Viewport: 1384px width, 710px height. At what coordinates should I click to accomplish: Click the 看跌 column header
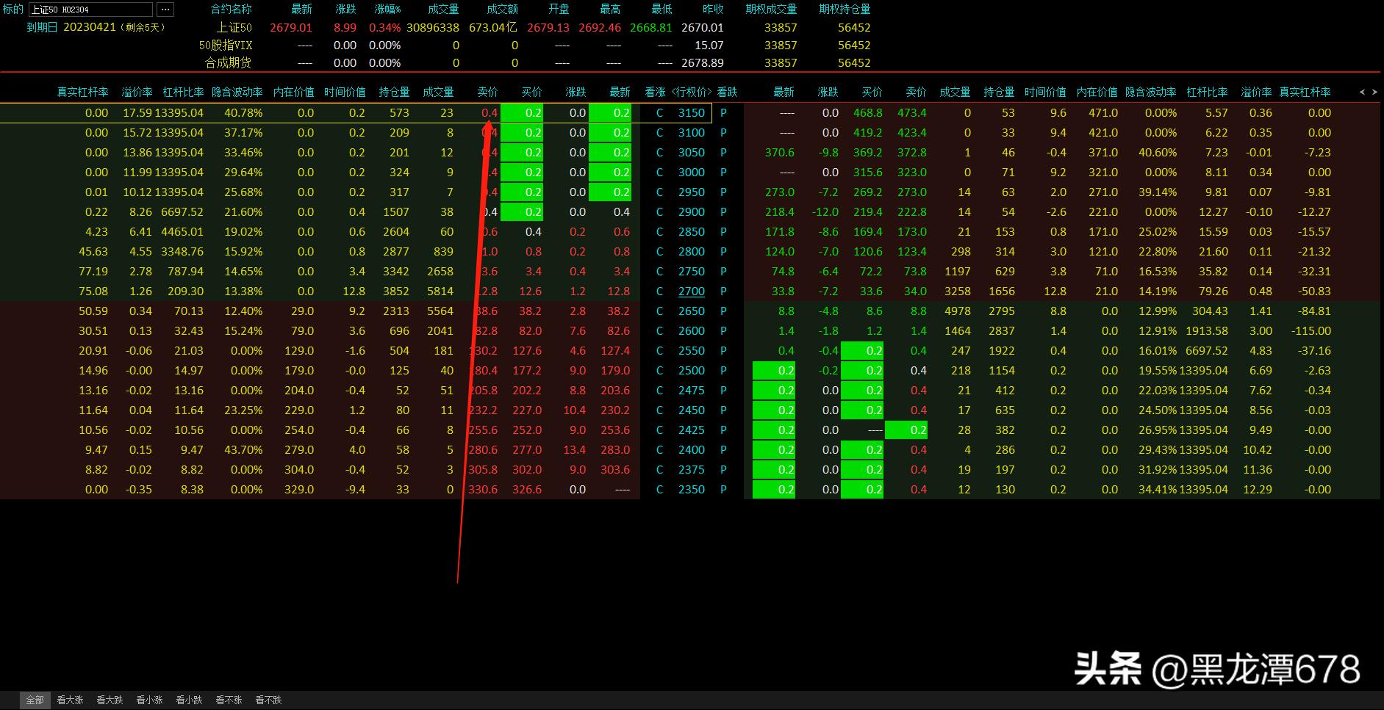[727, 92]
